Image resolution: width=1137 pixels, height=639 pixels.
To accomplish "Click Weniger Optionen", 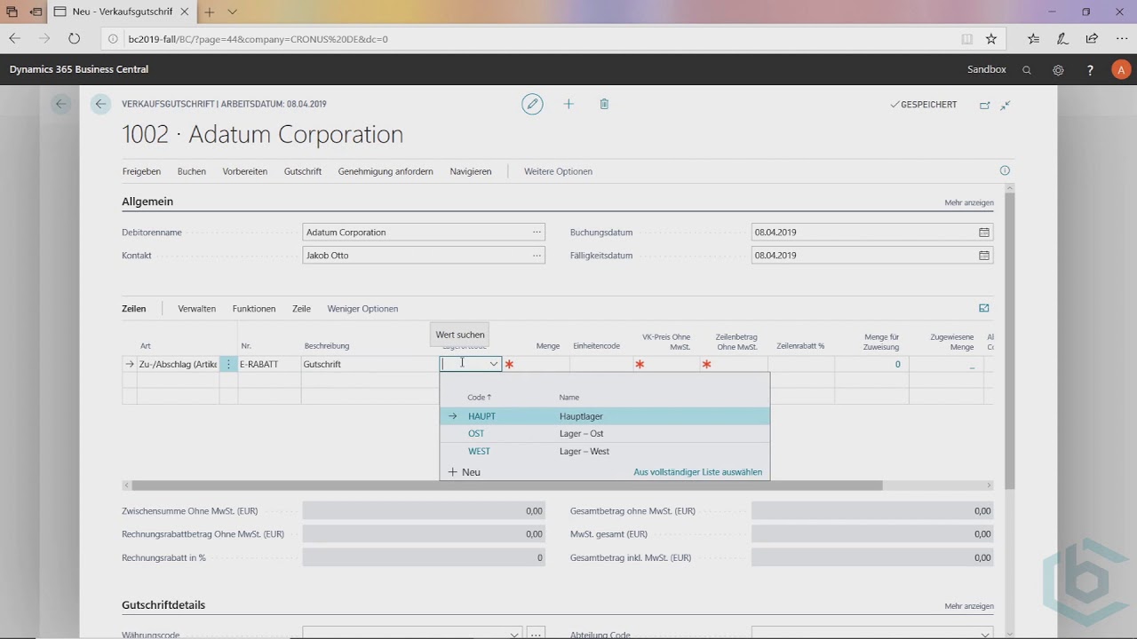I will click(362, 309).
